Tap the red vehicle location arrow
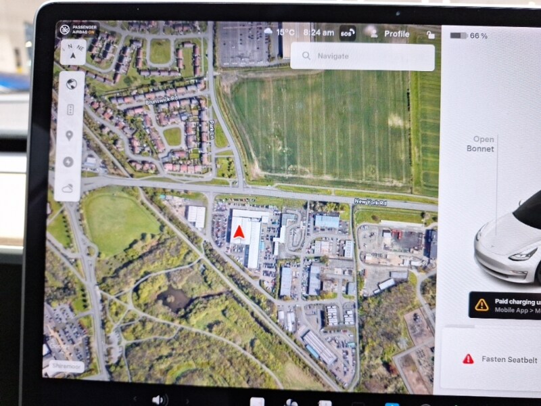Screen dimensions: 541x406 (239, 231)
